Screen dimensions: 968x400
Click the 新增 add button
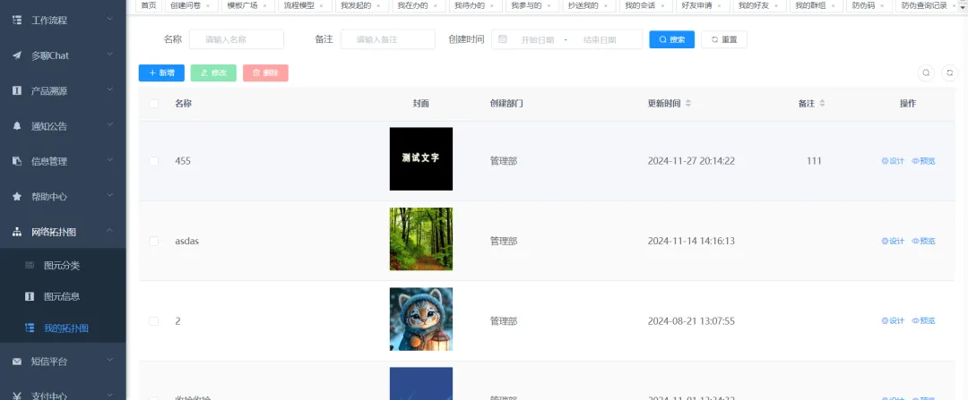coord(161,72)
